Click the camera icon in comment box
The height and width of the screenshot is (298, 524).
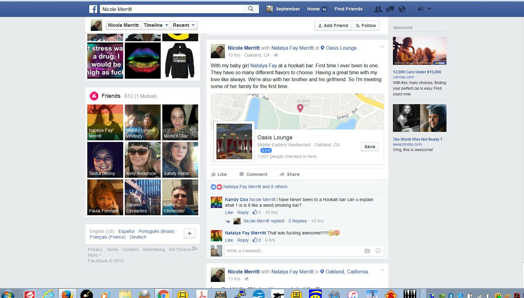(367, 251)
